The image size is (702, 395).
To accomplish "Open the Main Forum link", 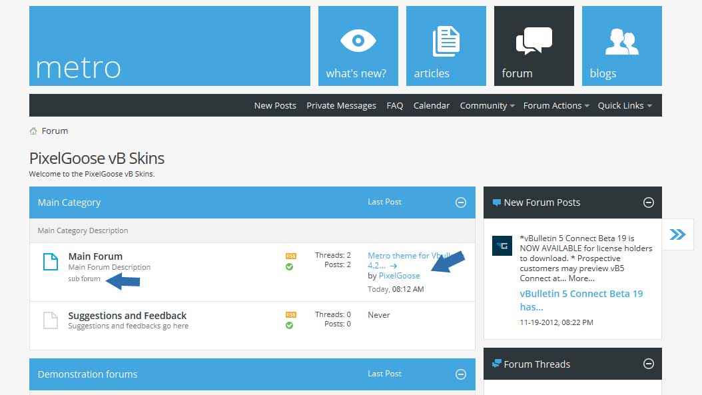I will (95, 256).
